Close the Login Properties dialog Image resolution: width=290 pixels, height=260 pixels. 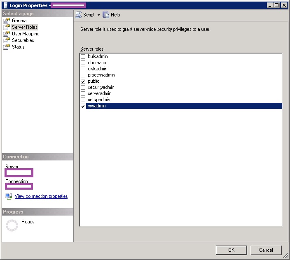[284, 5]
